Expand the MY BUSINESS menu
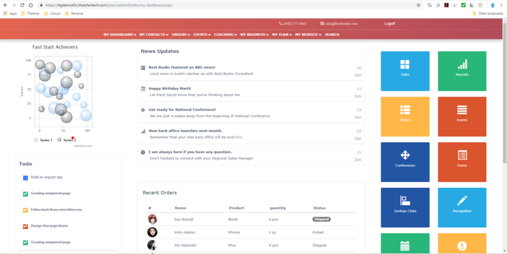The width and height of the screenshot is (507, 254). (255, 34)
